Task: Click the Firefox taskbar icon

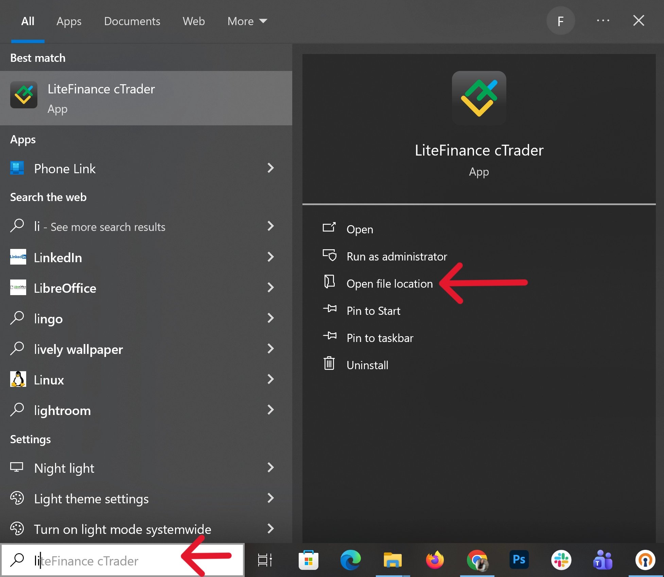Action: click(435, 560)
